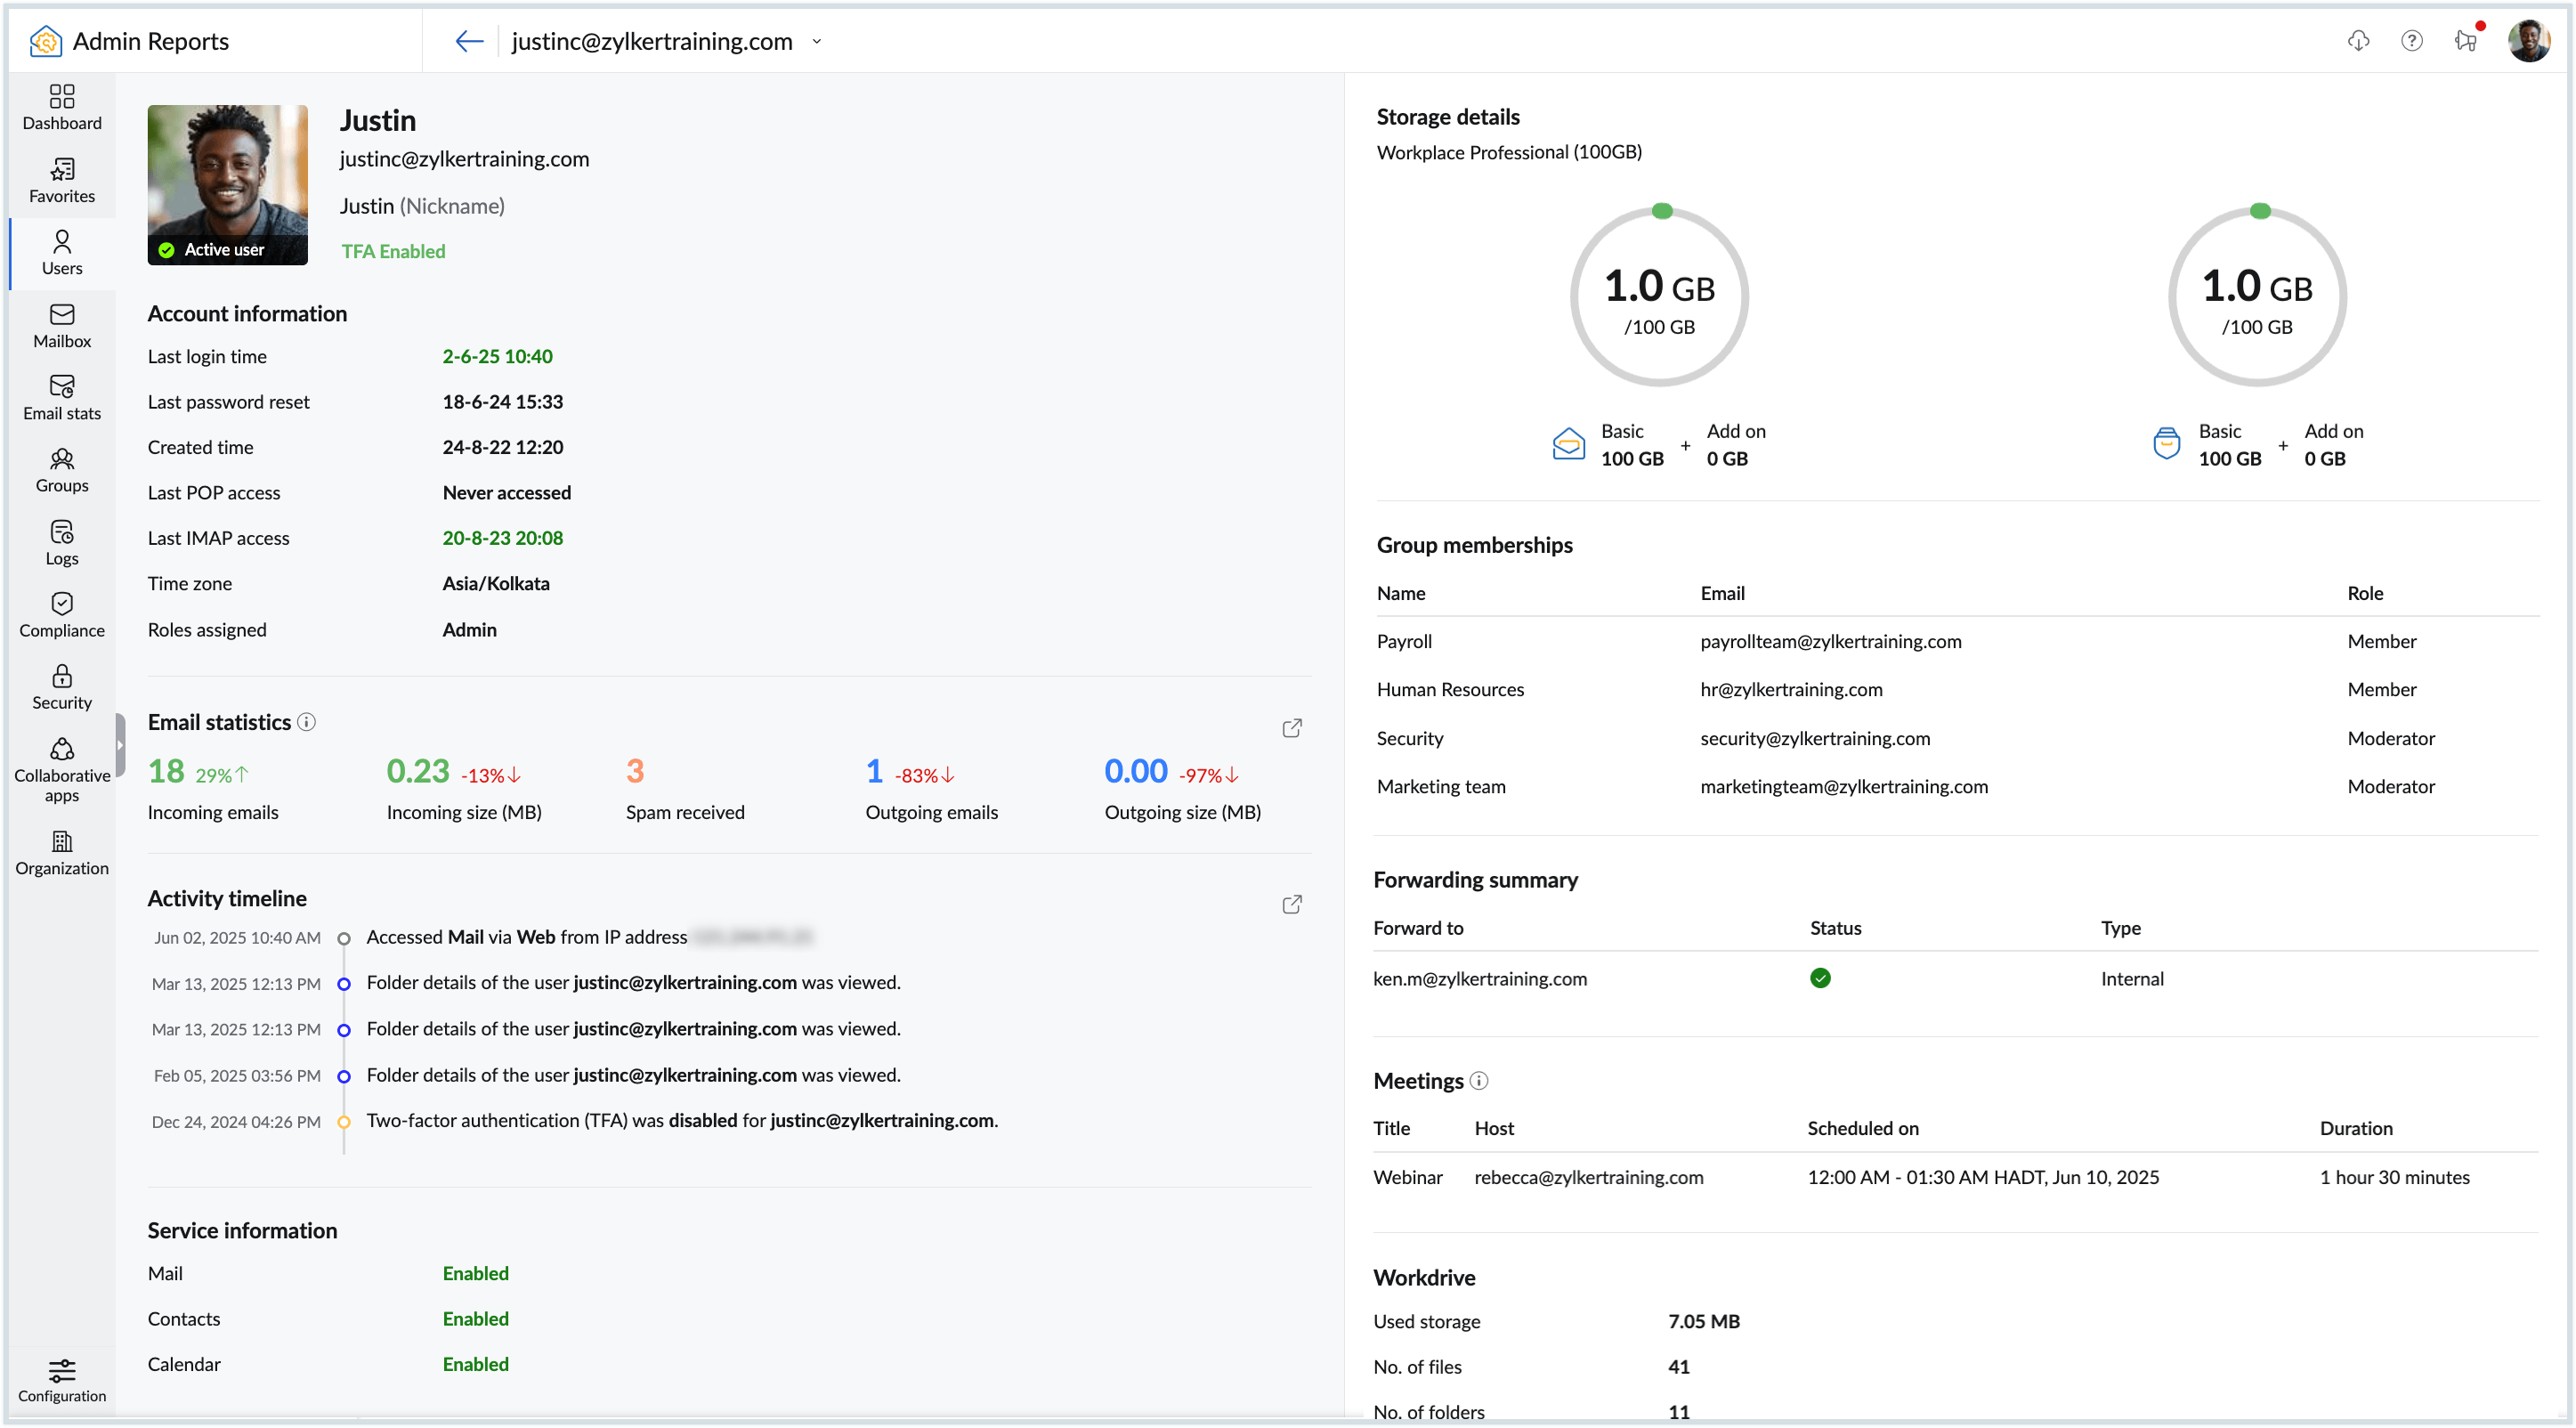Open Activity timeline external link icon
Image resolution: width=2576 pixels, height=1428 pixels.
point(1291,904)
